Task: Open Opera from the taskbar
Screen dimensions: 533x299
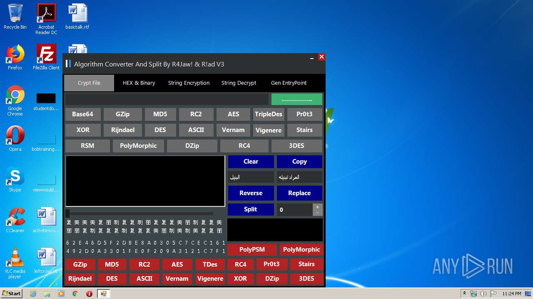Action: [89, 294]
